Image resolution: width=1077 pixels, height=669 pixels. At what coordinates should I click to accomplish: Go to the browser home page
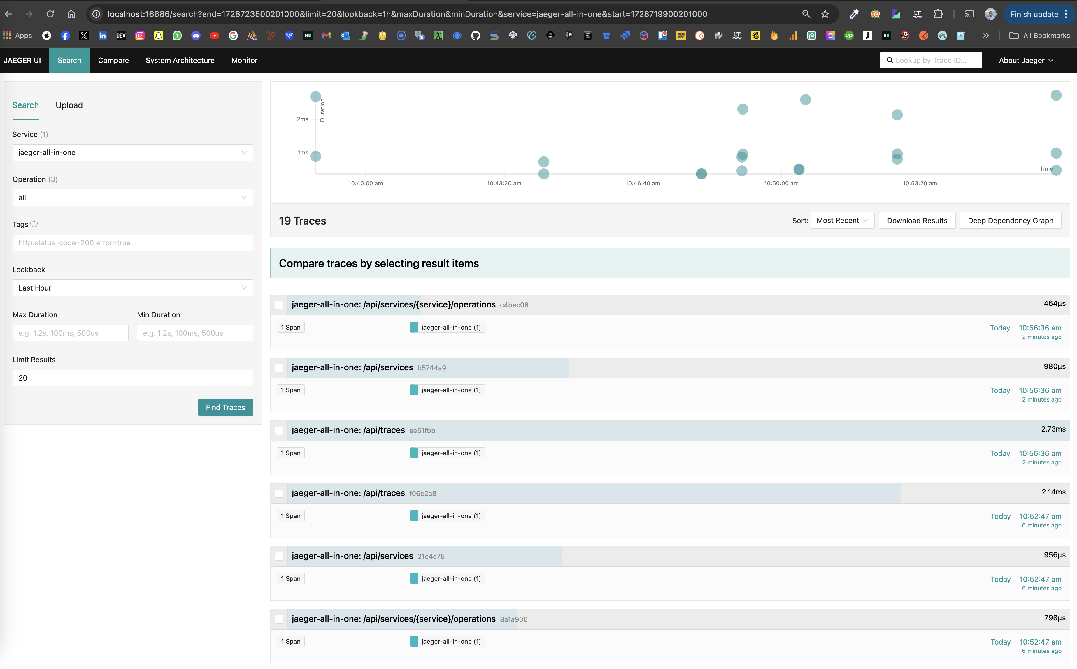pyautogui.click(x=71, y=14)
